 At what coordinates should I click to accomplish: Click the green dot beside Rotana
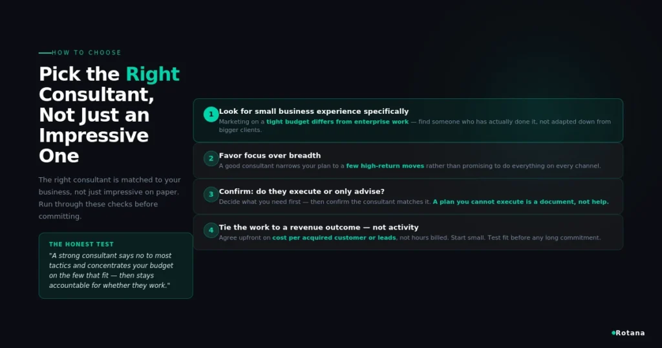coord(614,332)
